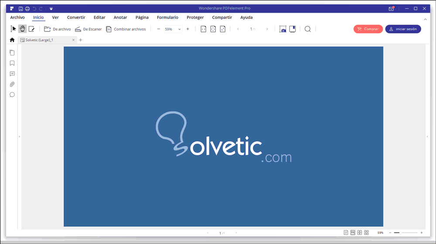
Task: Open the Convertir tab
Action: click(x=76, y=17)
